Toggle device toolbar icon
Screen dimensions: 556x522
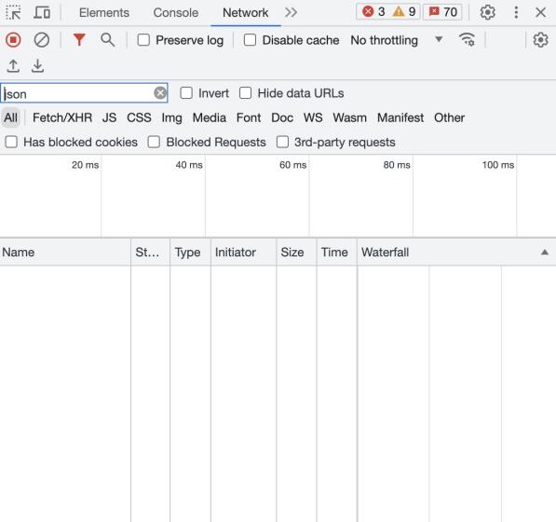pos(42,13)
